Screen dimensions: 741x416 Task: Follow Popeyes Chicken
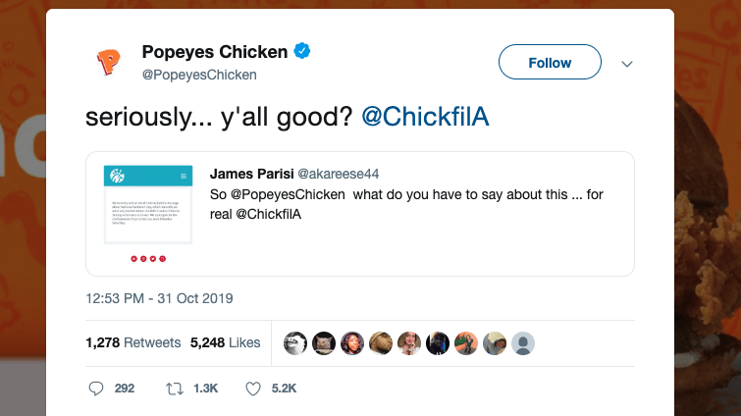(x=550, y=62)
